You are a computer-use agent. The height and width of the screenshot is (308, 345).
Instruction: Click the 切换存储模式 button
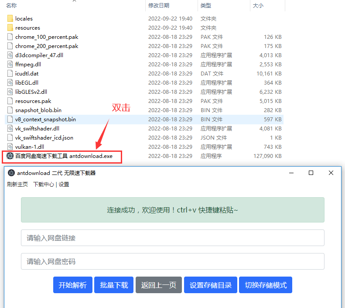266,285
